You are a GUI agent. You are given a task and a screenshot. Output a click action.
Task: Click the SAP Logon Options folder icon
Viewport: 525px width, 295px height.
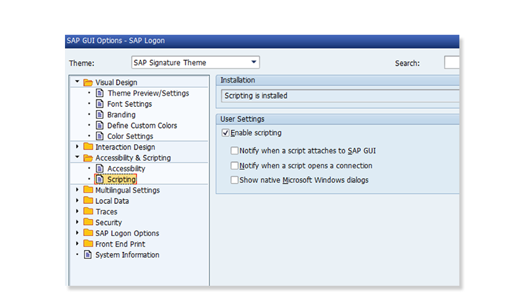point(88,233)
